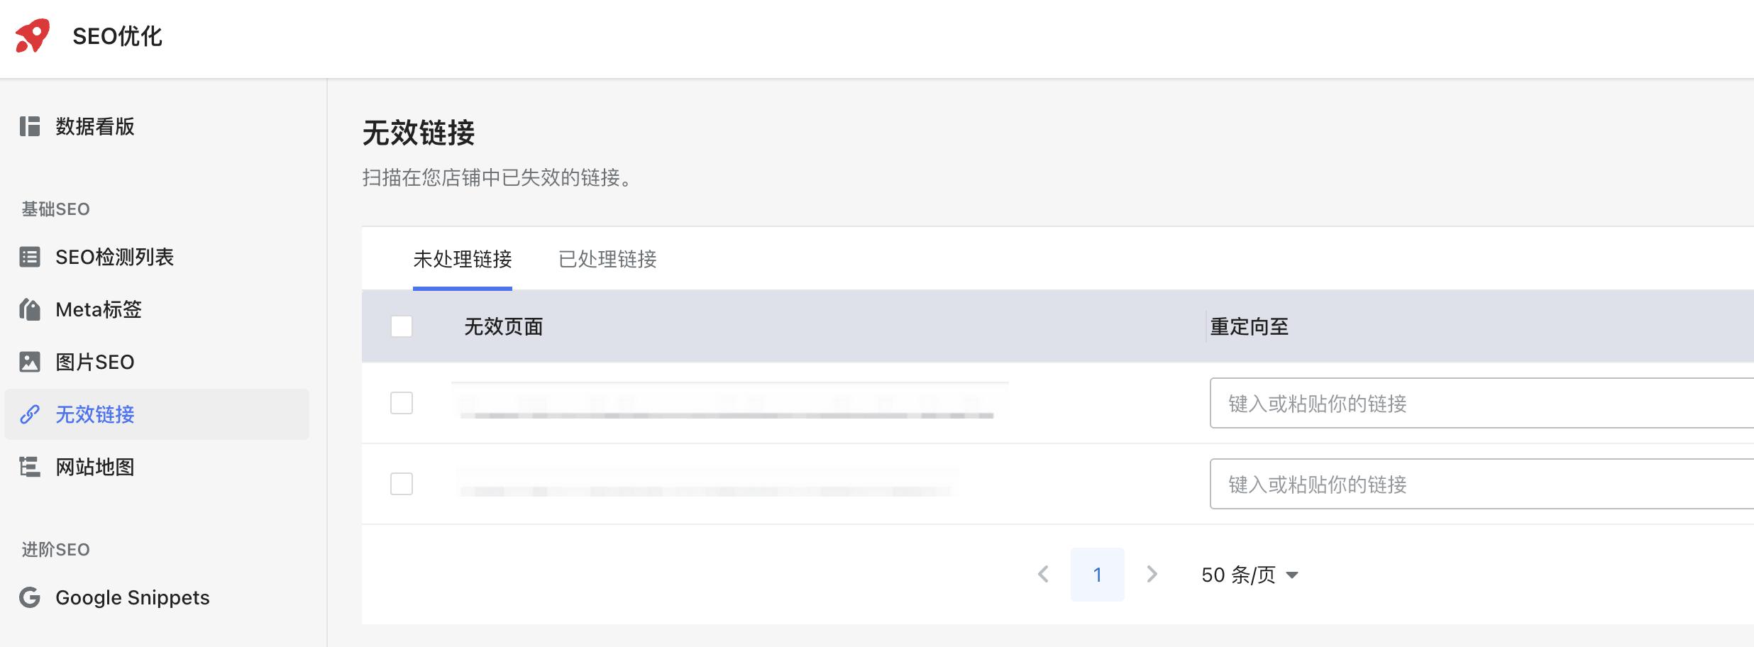Open Meta标签 via its tag icon
The height and width of the screenshot is (647, 1754).
pyautogui.click(x=30, y=310)
